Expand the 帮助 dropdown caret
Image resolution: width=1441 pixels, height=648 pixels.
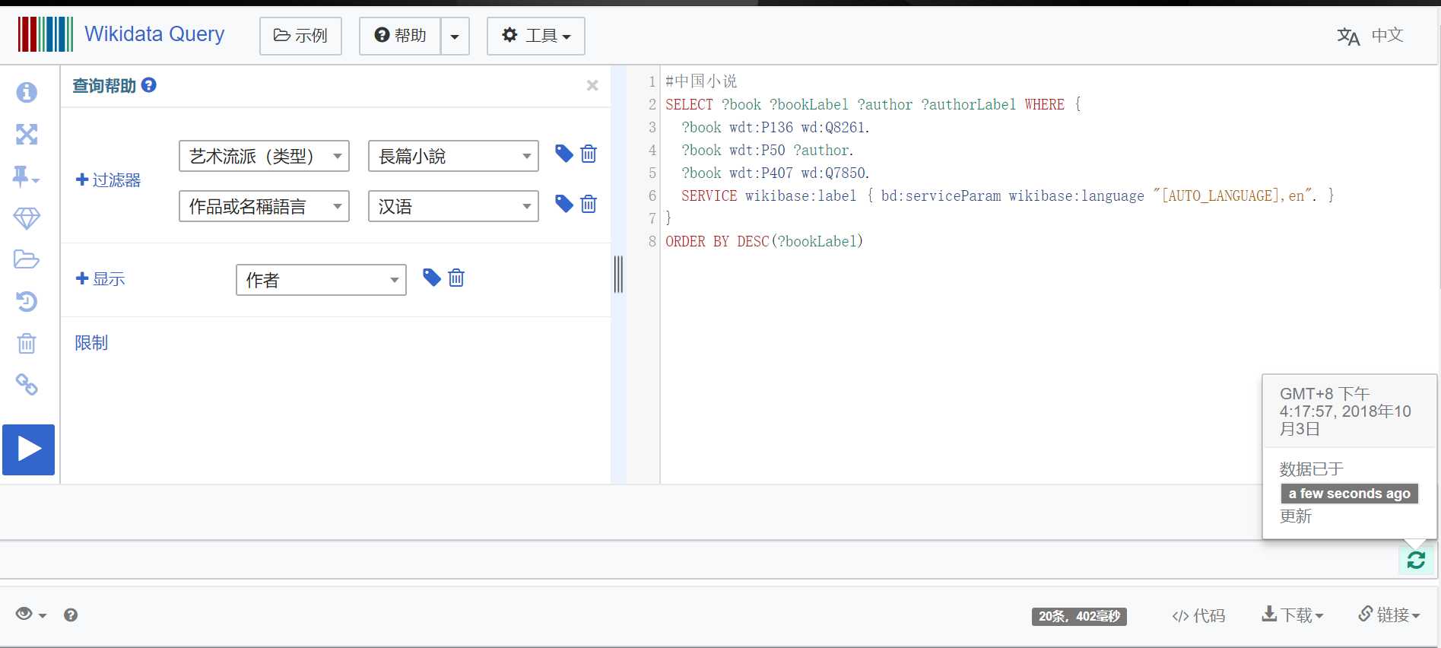[455, 36]
